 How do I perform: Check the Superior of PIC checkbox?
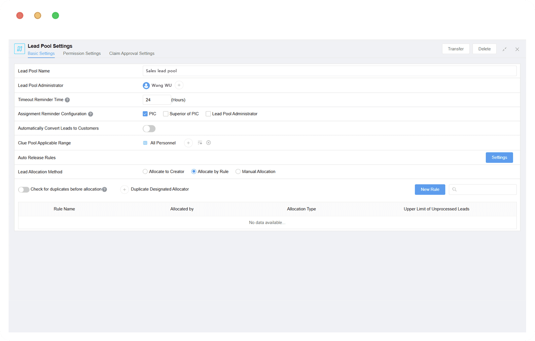click(166, 114)
